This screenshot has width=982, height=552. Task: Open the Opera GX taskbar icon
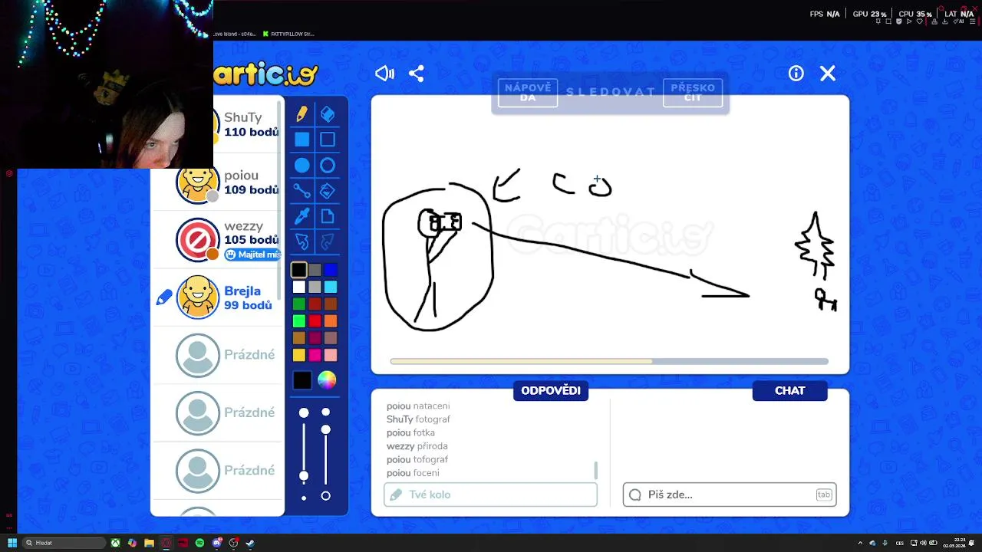tap(166, 543)
